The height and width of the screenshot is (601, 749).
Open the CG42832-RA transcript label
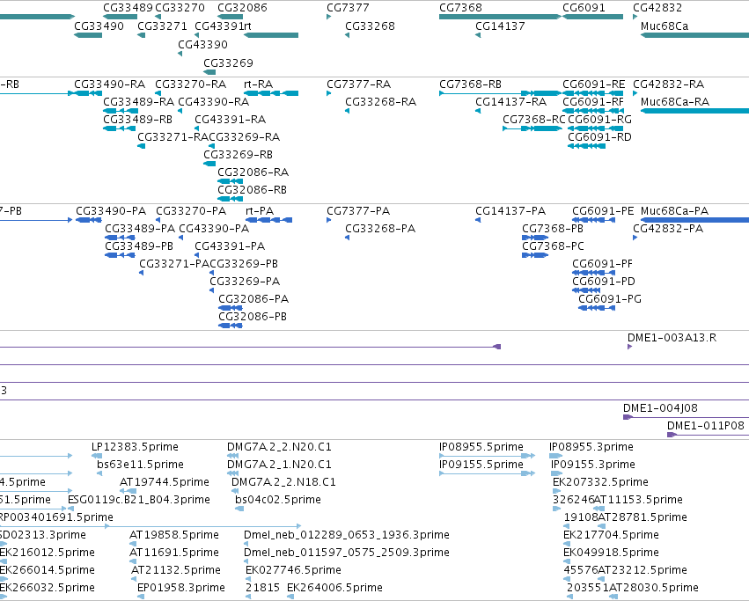[668, 84]
